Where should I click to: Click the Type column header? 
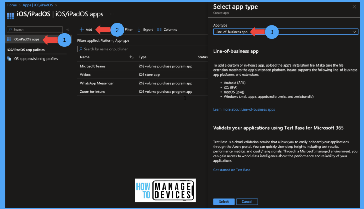[x=143, y=57]
